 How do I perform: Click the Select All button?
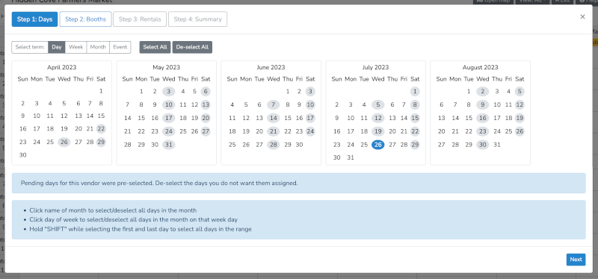155,47
